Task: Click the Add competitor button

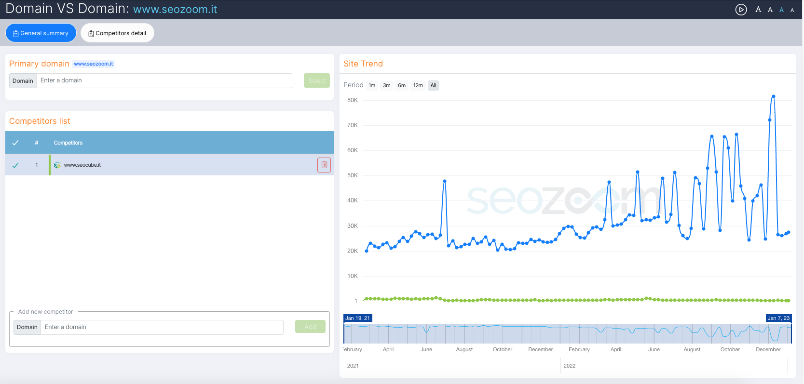Action: click(310, 327)
